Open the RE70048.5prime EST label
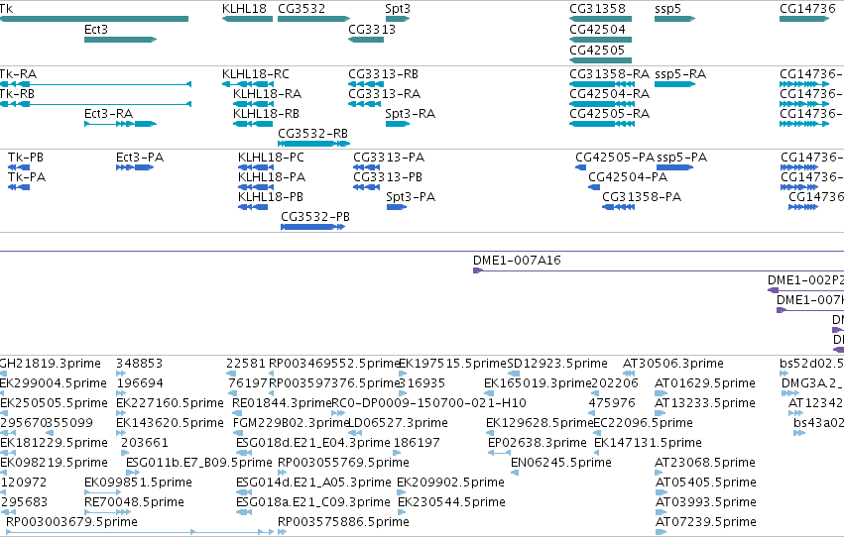The width and height of the screenshot is (844, 537). 134,503
